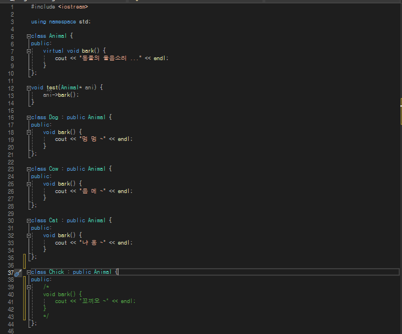Click the 'Dog' class name
This screenshot has height=334, width=402.
54,117
